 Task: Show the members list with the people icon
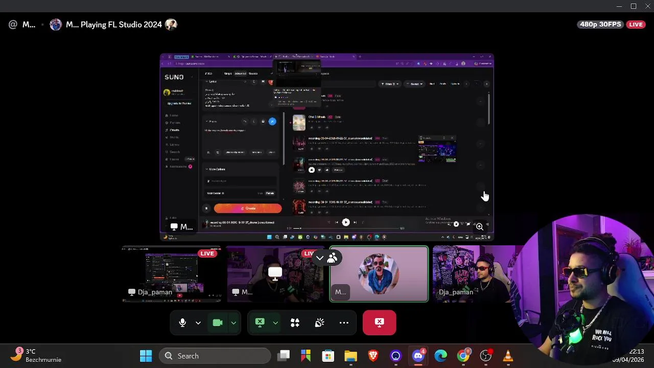tap(332, 258)
